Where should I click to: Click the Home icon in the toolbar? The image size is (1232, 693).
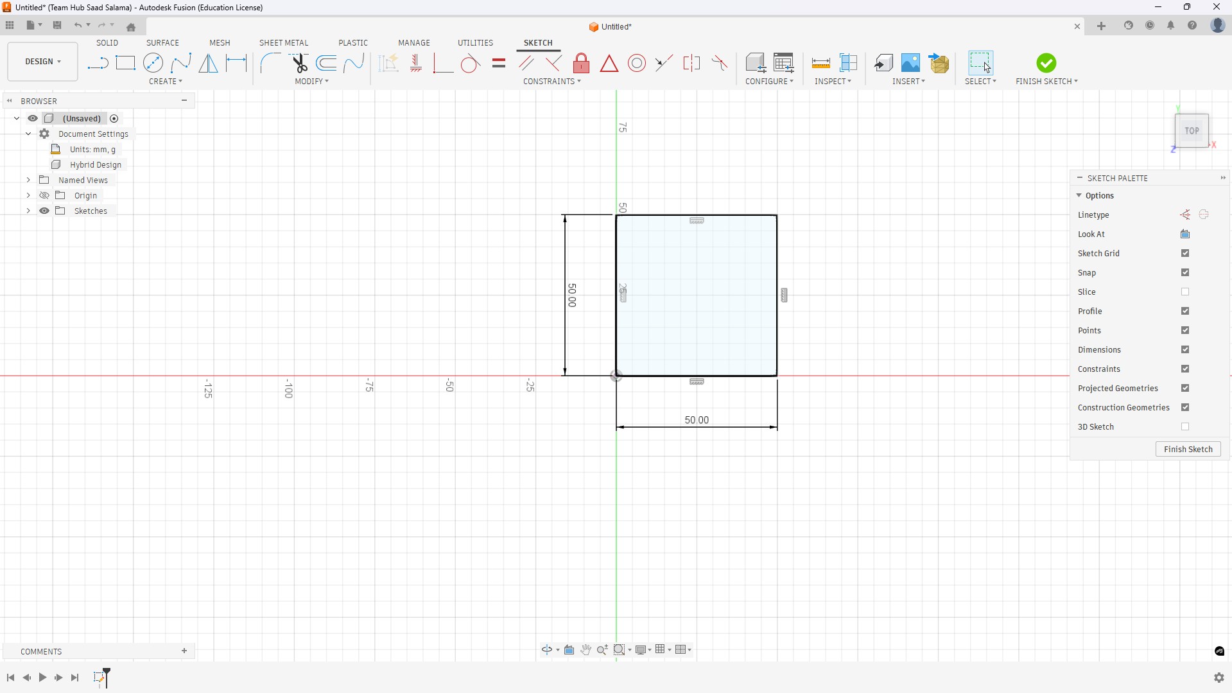pyautogui.click(x=131, y=27)
